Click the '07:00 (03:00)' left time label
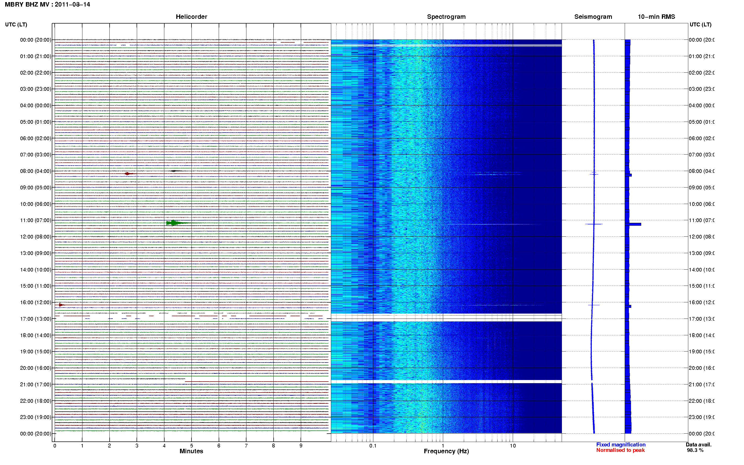 pyautogui.click(x=36, y=154)
